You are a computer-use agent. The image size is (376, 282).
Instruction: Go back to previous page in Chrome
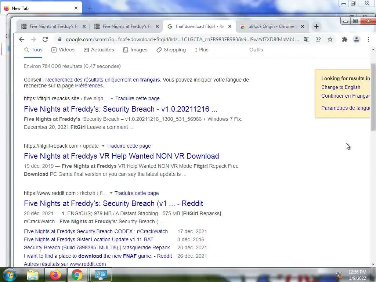[22, 39]
